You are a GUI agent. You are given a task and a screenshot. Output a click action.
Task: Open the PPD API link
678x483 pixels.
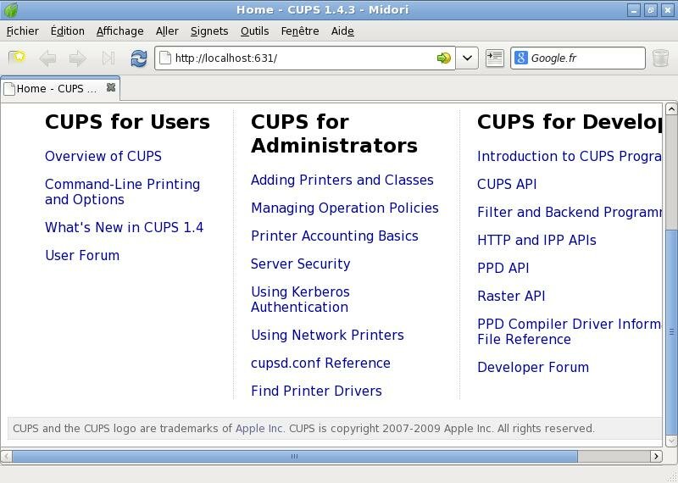[503, 268]
